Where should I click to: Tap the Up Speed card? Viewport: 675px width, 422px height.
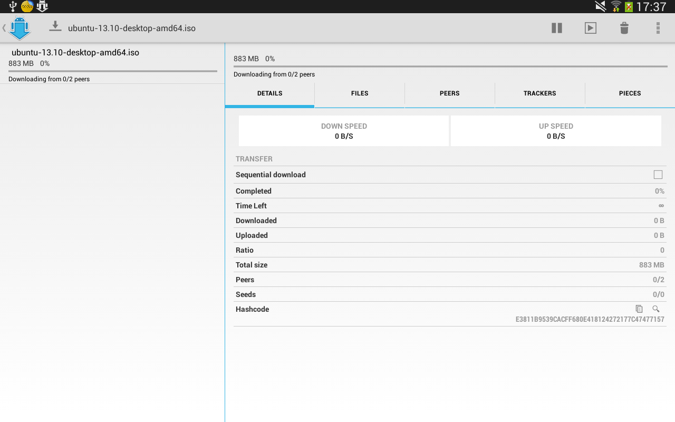click(556, 131)
